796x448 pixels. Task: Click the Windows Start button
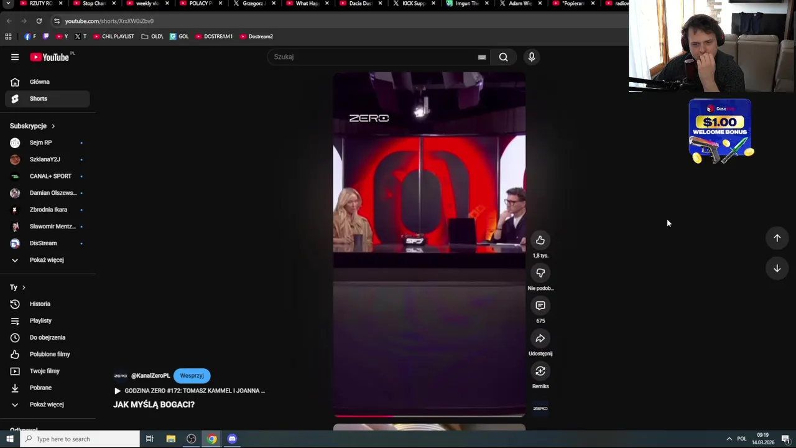coord(9,439)
